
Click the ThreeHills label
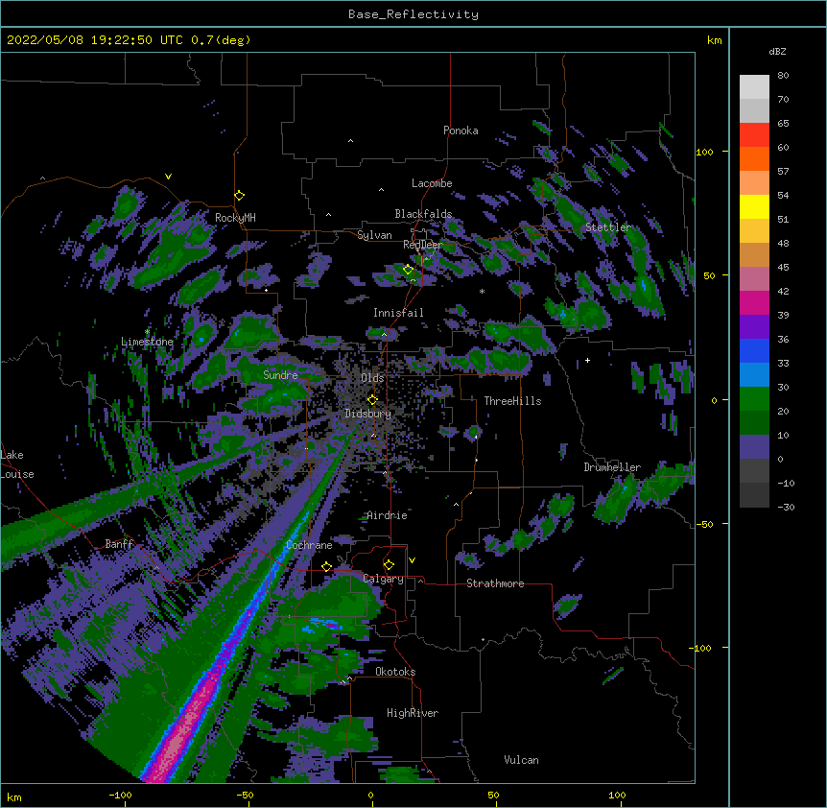click(512, 401)
